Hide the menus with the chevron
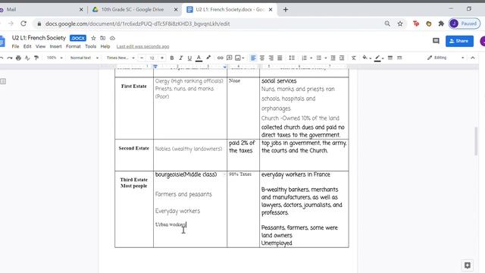The height and width of the screenshot is (273, 485). point(473,58)
